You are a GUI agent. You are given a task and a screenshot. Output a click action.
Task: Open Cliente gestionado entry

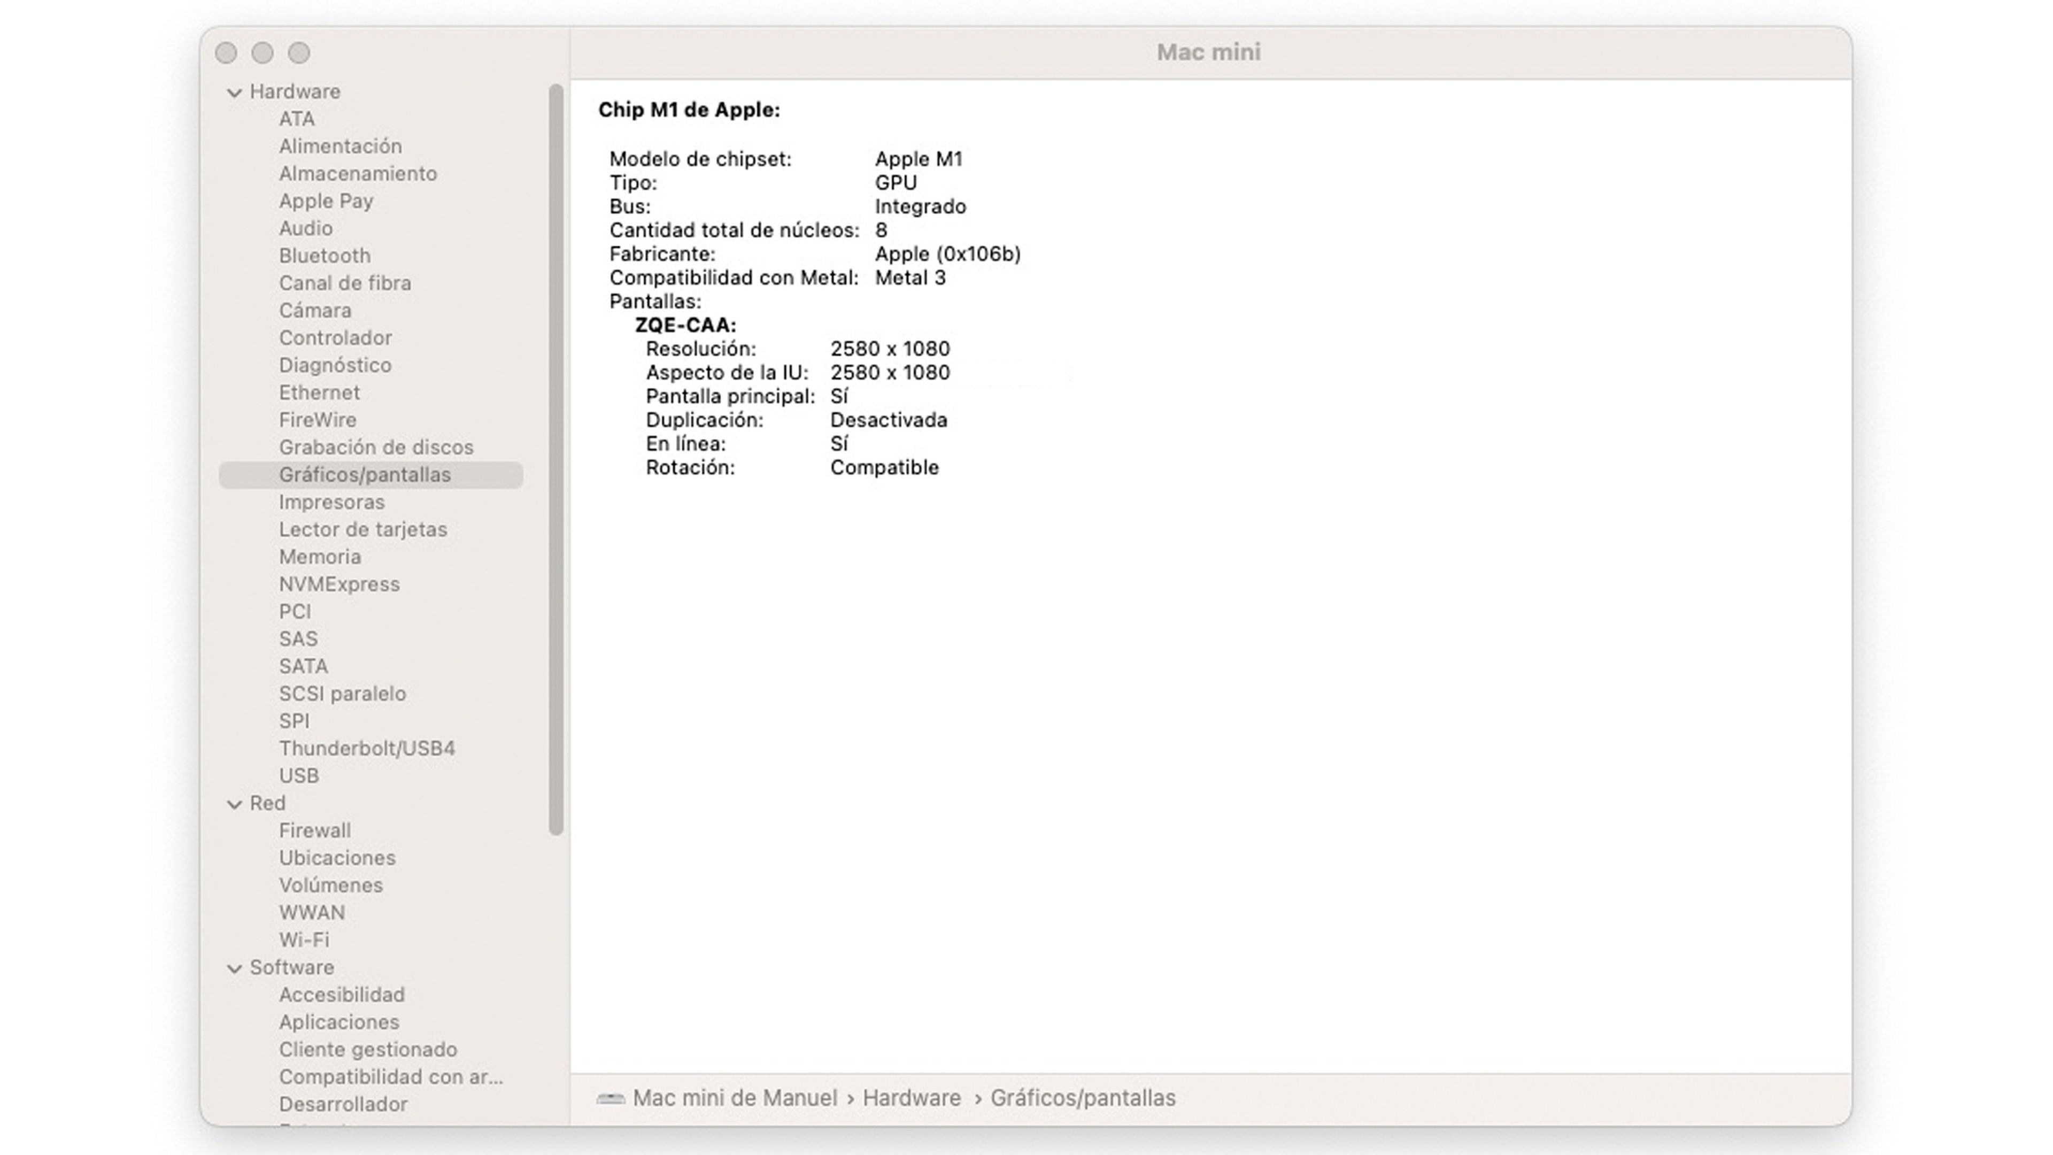click(368, 1049)
